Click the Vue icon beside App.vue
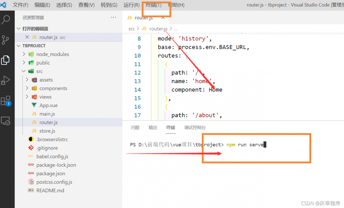Image resolution: width=344 pixels, height=208 pixels. 34,105
